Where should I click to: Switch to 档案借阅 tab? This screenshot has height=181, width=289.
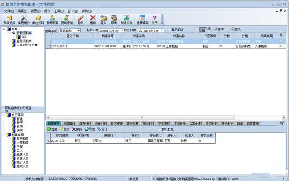click(x=69, y=124)
